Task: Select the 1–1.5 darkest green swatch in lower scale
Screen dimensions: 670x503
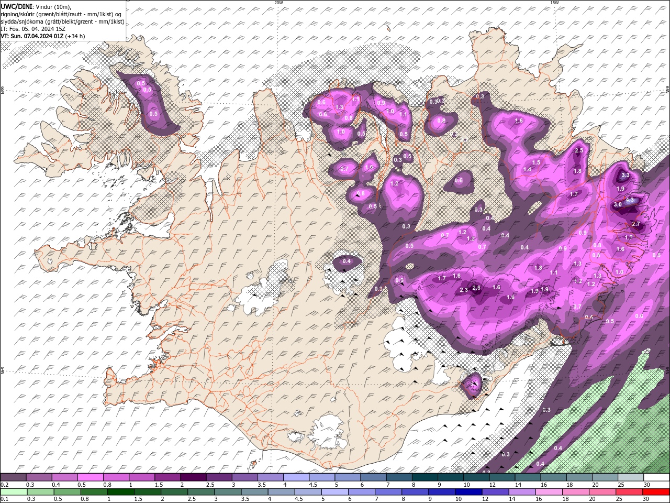Action: tap(120, 492)
